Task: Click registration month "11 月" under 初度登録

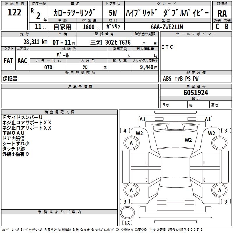Action: (x=40, y=27)
